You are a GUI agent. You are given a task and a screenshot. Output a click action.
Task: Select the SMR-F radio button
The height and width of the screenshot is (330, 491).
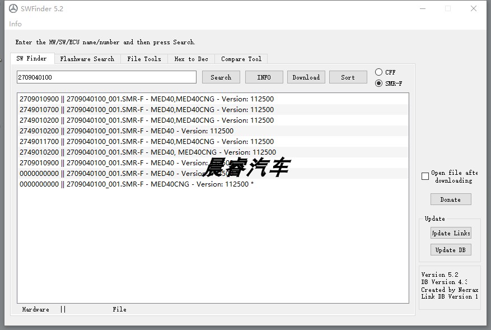(378, 83)
